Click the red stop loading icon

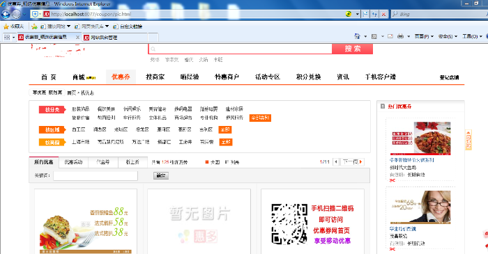(383, 14)
